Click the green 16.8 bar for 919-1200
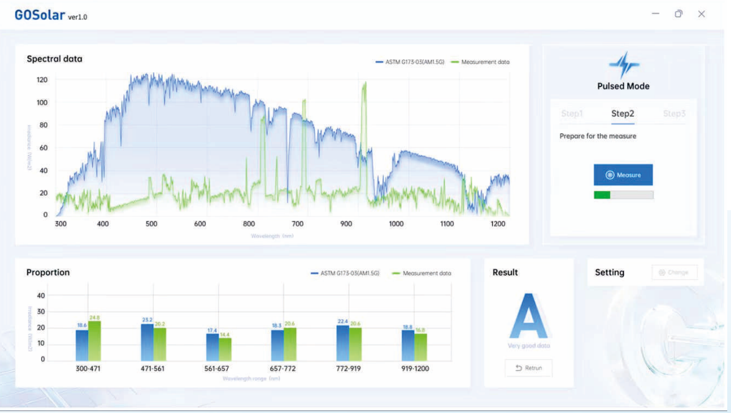731x413 pixels. (421, 348)
